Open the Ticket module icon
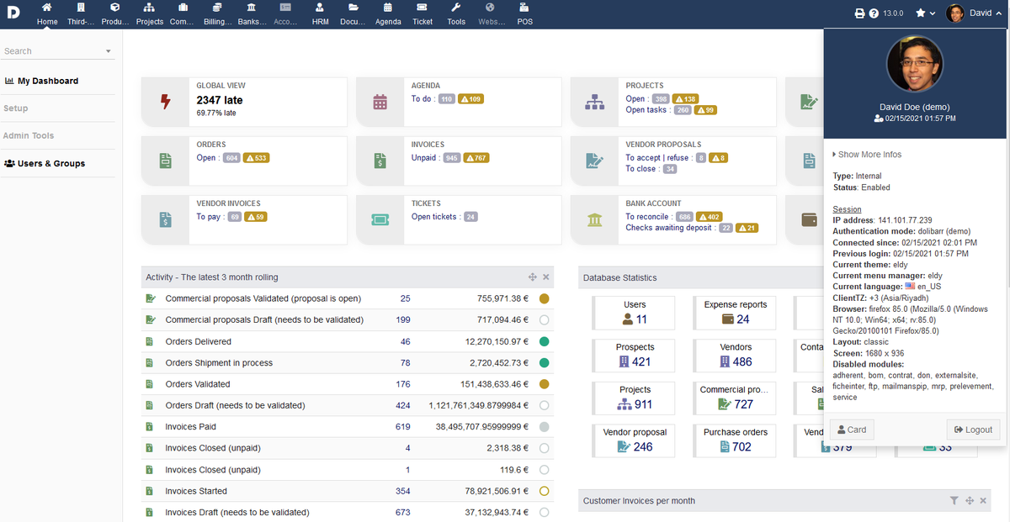Screen dimensions: 1010x522 click(423, 8)
